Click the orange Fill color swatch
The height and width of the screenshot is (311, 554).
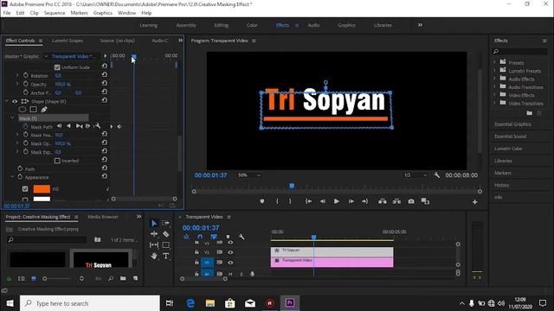click(42, 189)
